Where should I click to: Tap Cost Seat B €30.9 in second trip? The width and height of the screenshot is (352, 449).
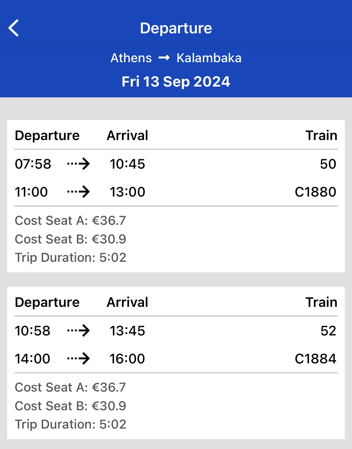tap(70, 406)
